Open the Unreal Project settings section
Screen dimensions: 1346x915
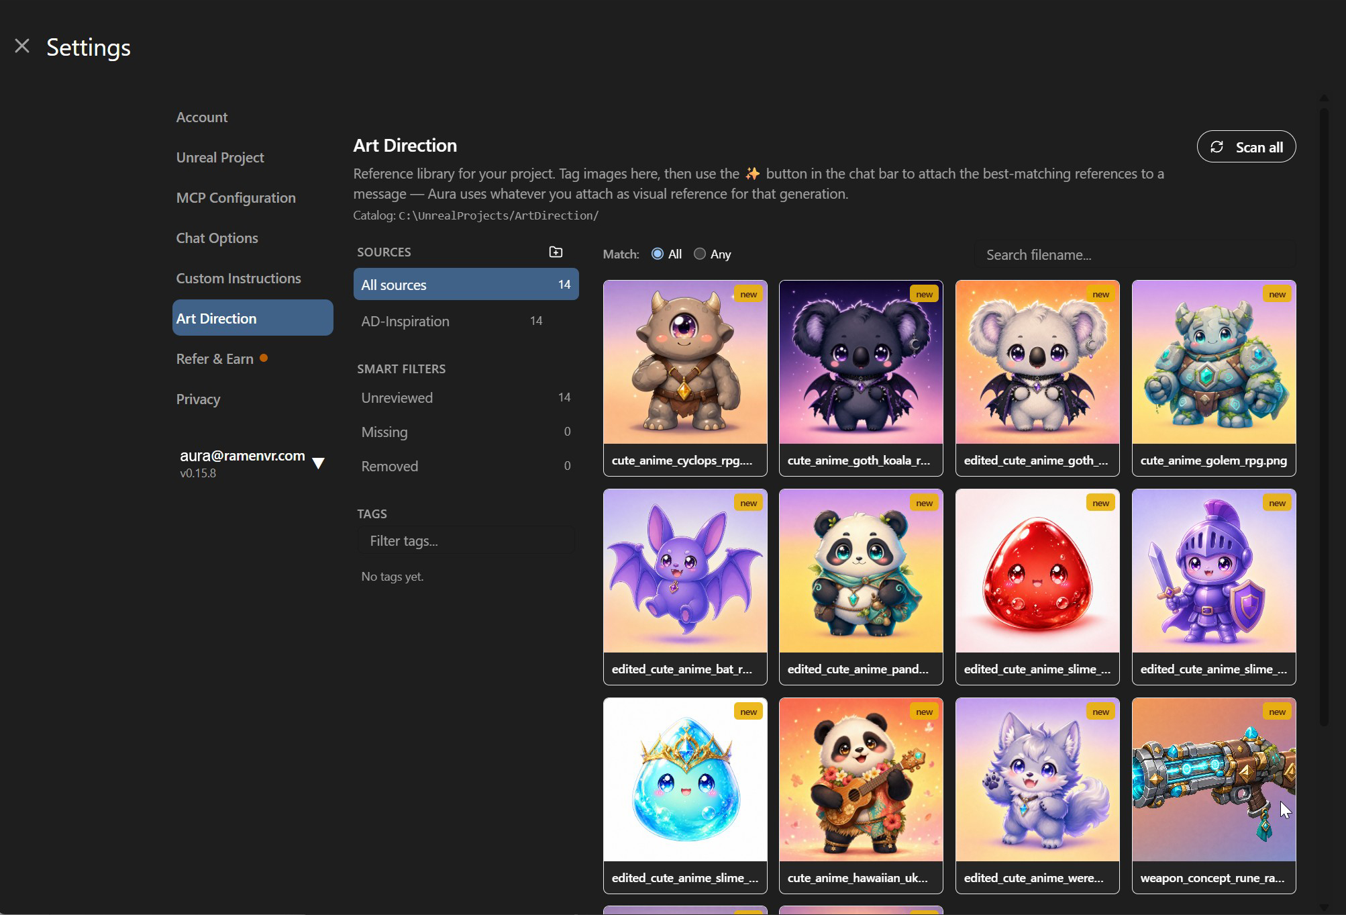220,157
